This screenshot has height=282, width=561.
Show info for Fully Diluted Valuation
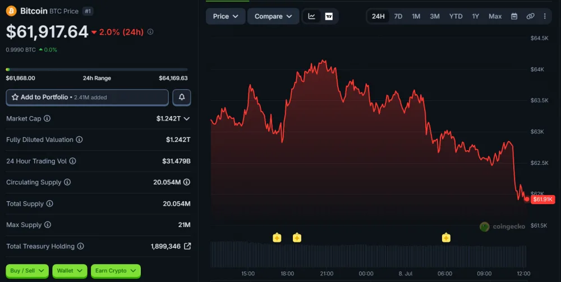(80, 140)
